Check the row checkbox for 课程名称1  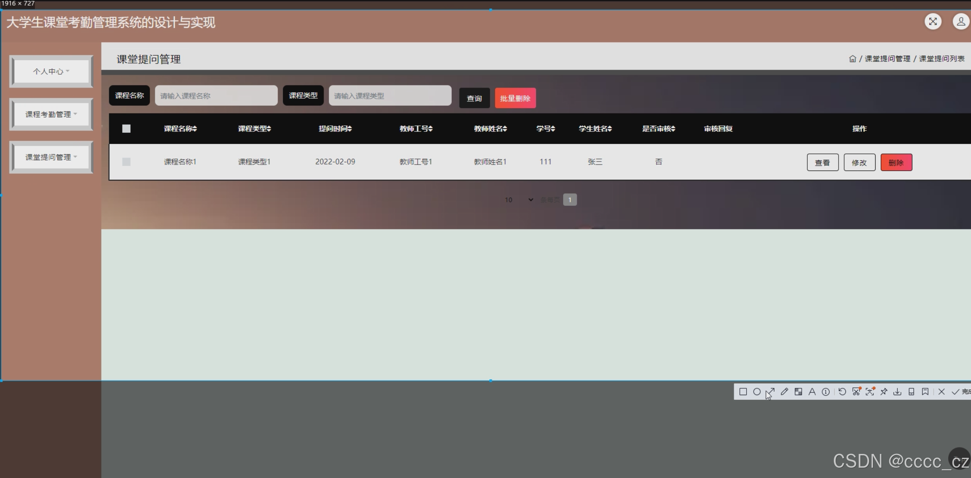point(126,162)
